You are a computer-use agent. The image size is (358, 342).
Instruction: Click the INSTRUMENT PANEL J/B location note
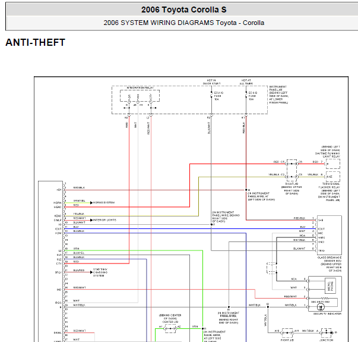point(278,95)
